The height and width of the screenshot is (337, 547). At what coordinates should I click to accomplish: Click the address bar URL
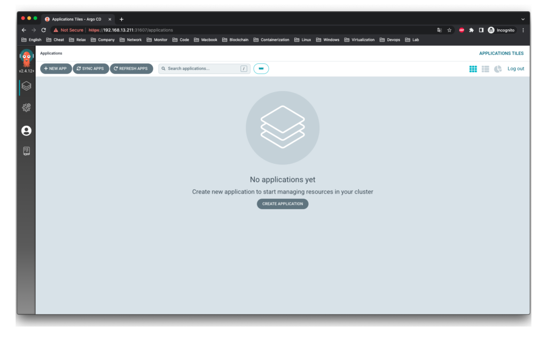point(131,30)
